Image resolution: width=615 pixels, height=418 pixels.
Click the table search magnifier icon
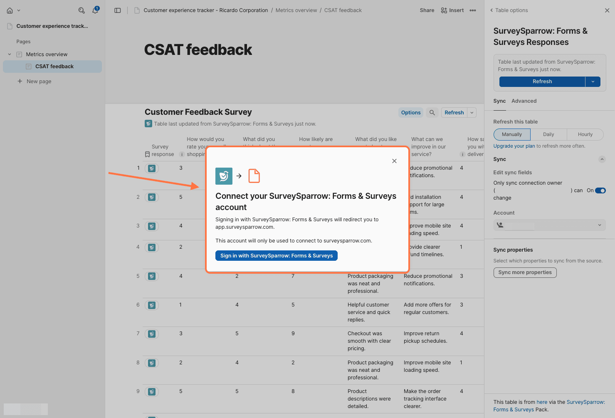point(432,113)
